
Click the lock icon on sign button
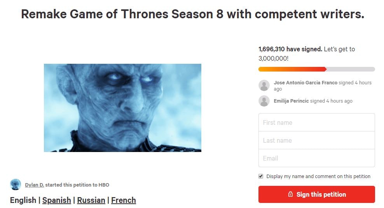click(x=290, y=194)
